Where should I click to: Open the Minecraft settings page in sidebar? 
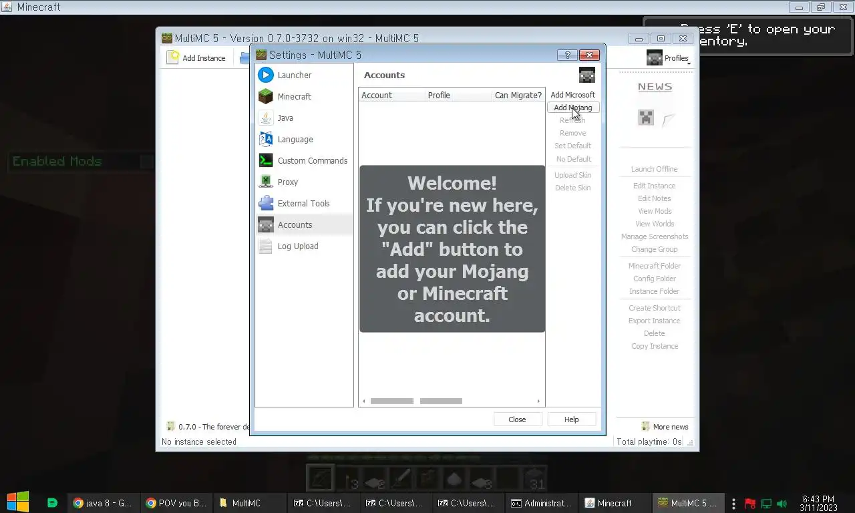pyautogui.click(x=305, y=96)
